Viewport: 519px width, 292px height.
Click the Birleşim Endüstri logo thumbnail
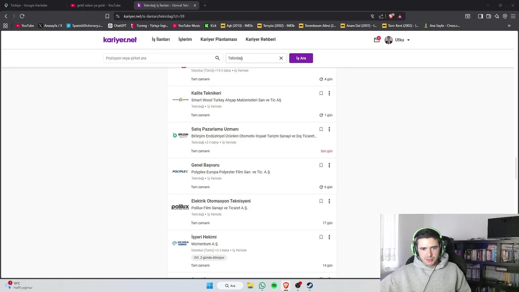coord(180,135)
